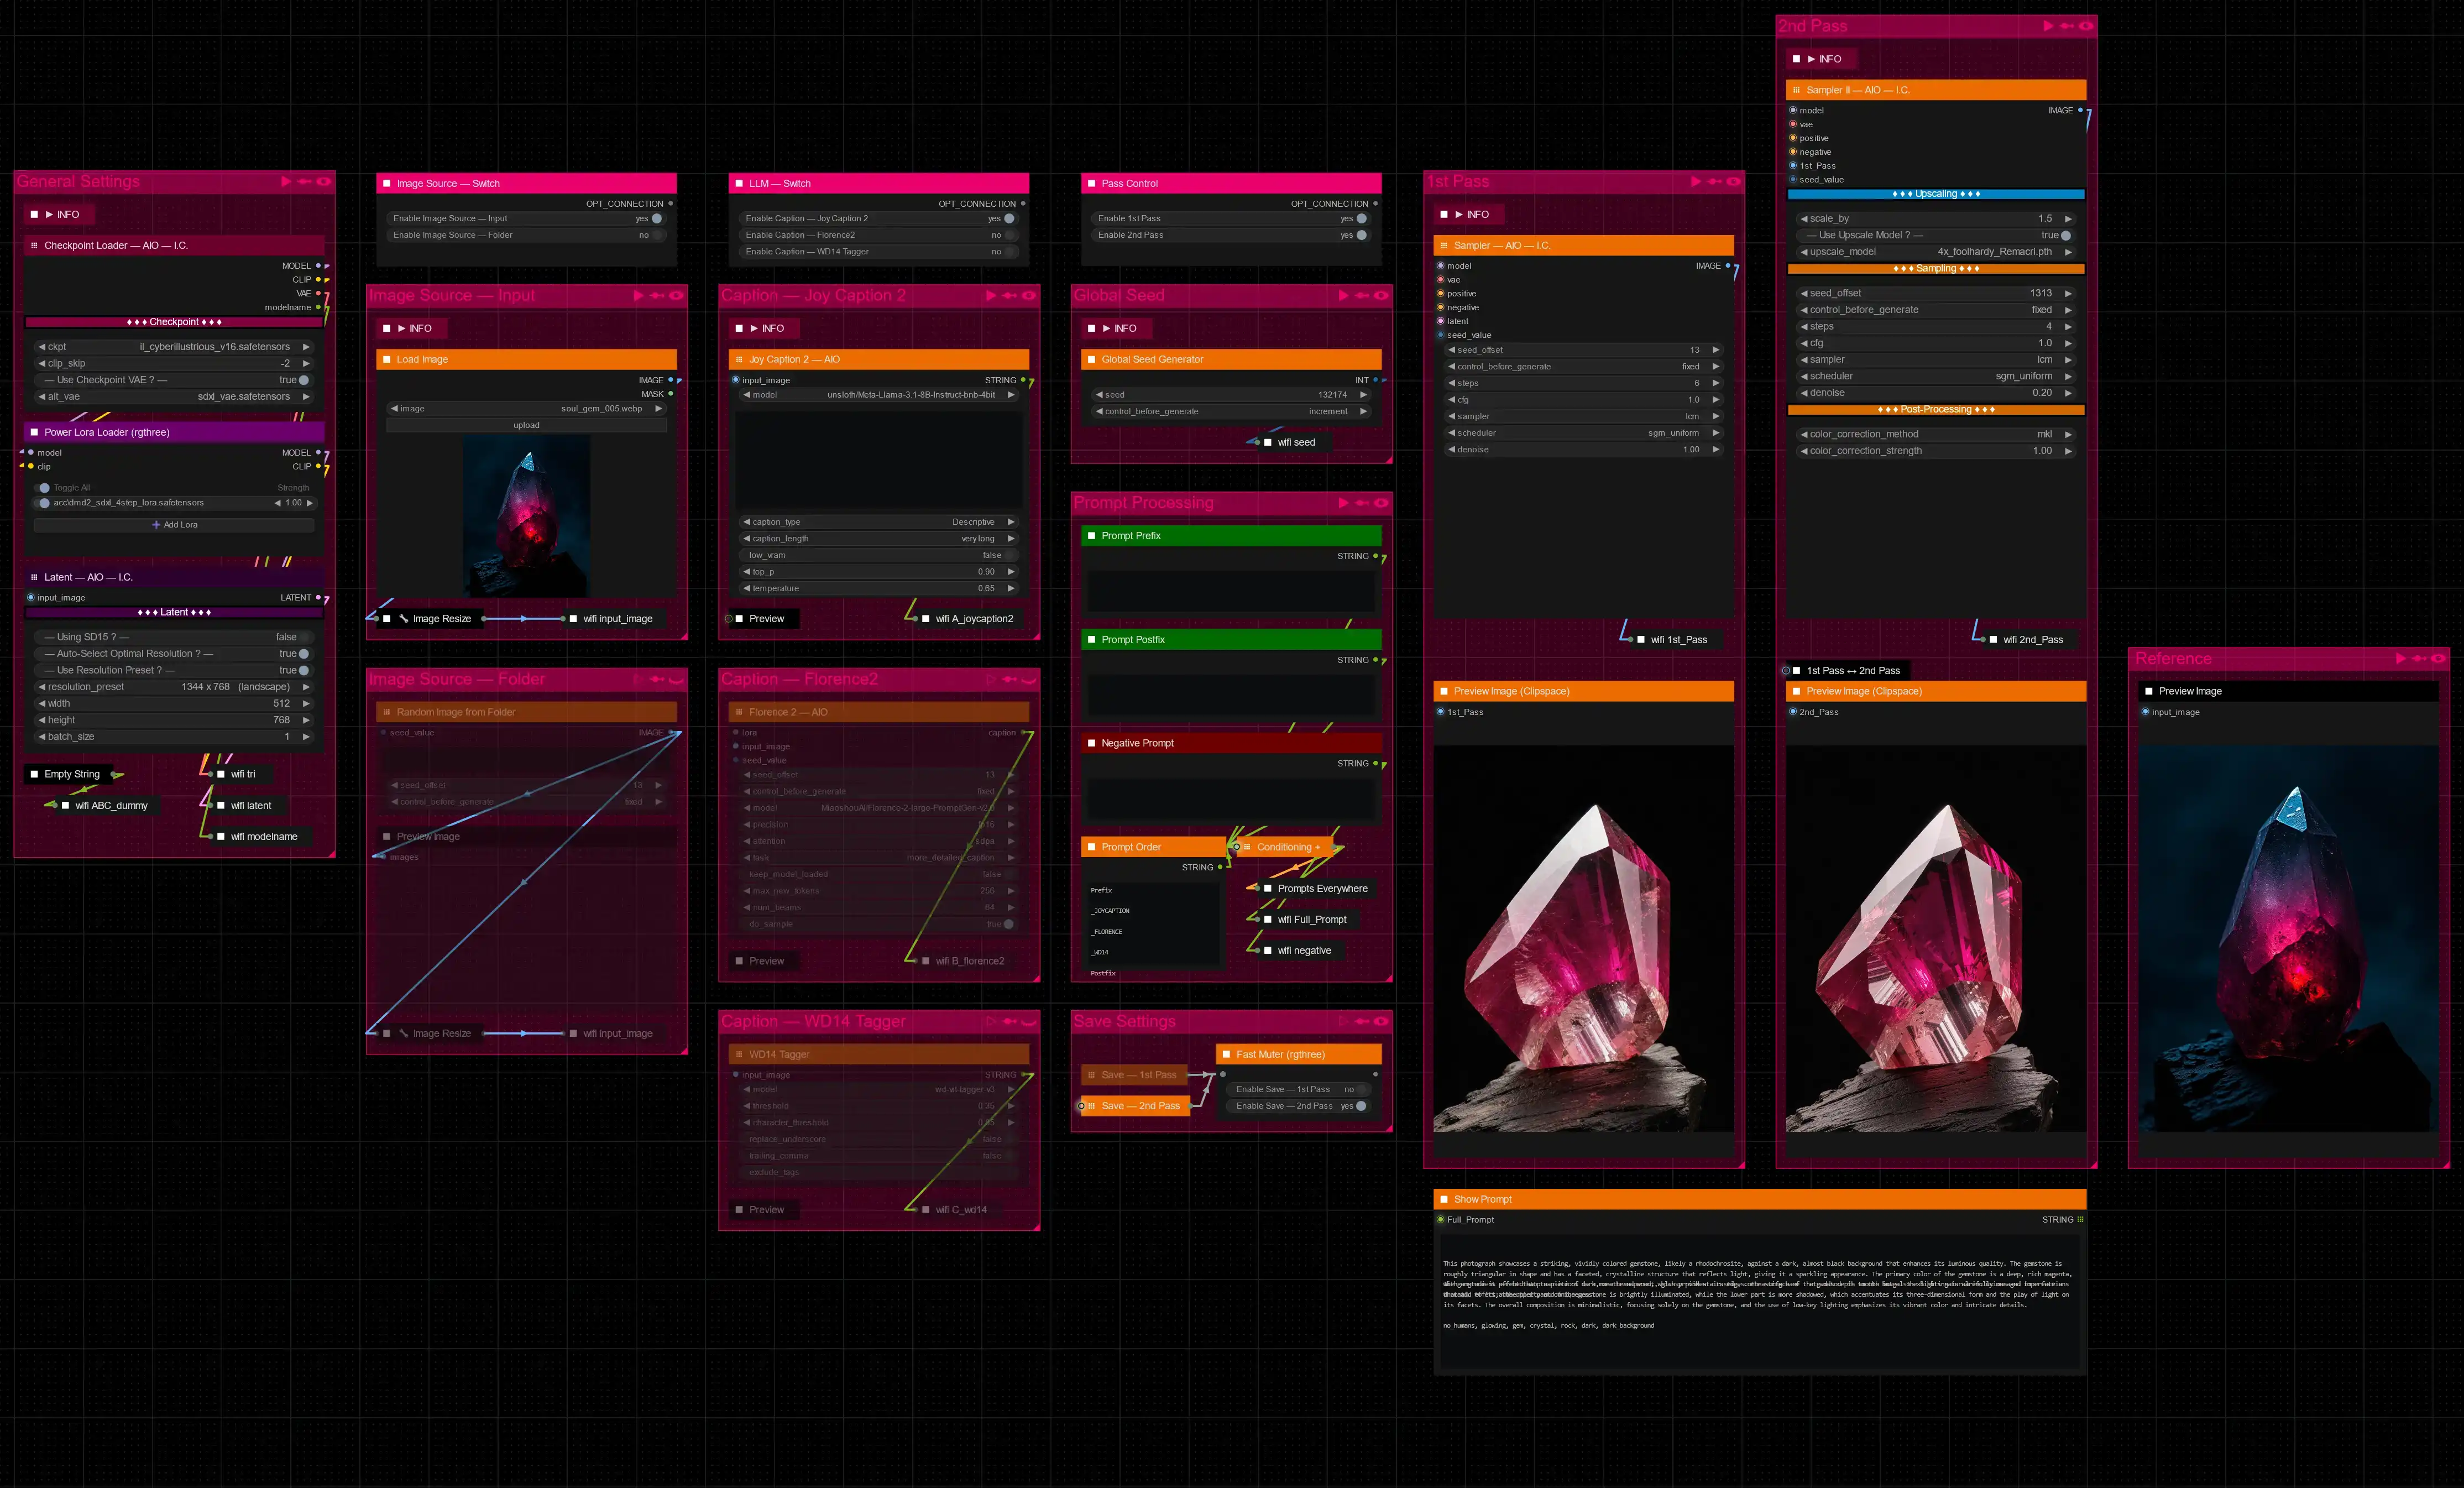Viewport: 2464px width, 1488px height.
Task: Click bypass icon on 2nd Pass group header
Action: click(2066, 26)
